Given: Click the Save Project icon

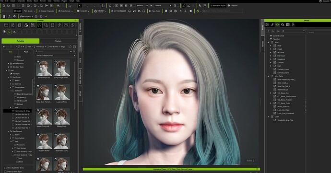Looking at the screenshot, I should click(x=13, y=5).
